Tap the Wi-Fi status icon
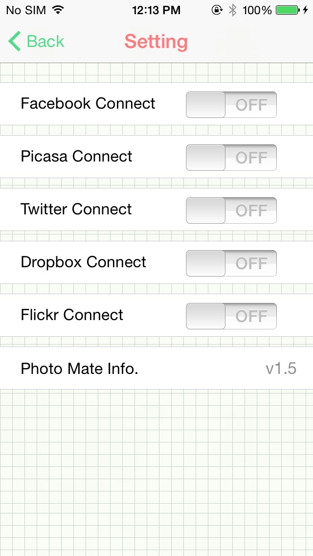313x556 pixels. [x=58, y=10]
